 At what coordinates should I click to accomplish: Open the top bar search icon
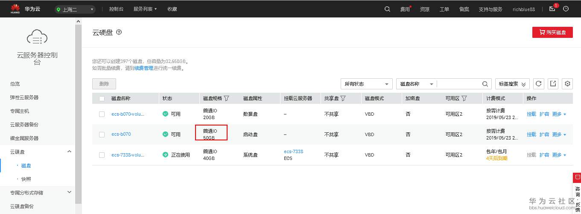point(387,9)
